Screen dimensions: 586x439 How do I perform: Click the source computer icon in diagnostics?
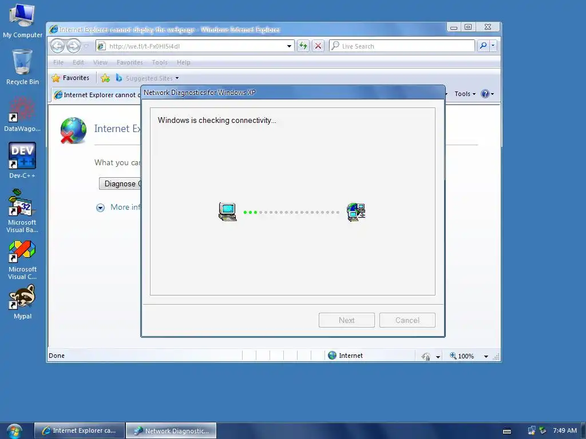[228, 211]
